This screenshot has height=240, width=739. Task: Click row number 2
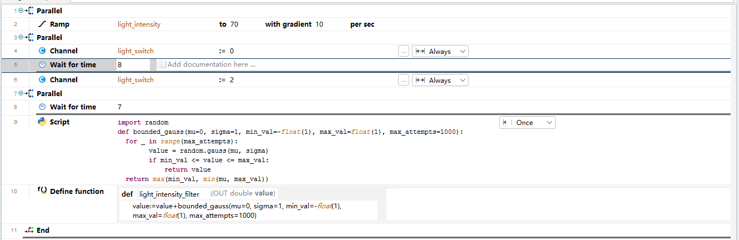tap(16, 24)
